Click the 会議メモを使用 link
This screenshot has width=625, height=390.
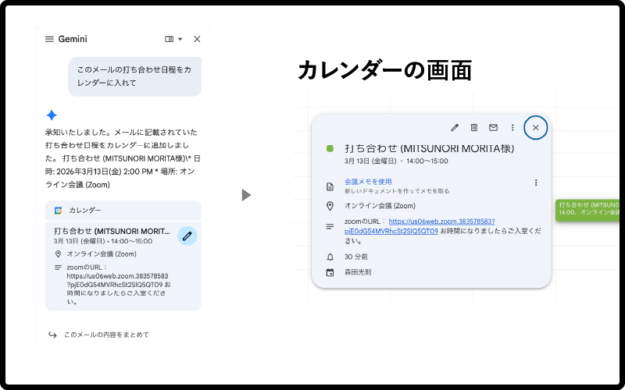[368, 182]
